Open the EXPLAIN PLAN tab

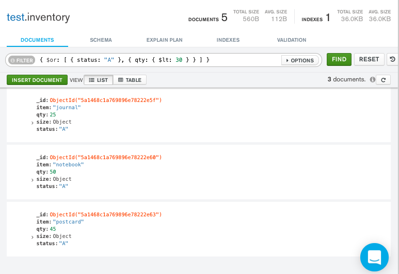pos(164,40)
